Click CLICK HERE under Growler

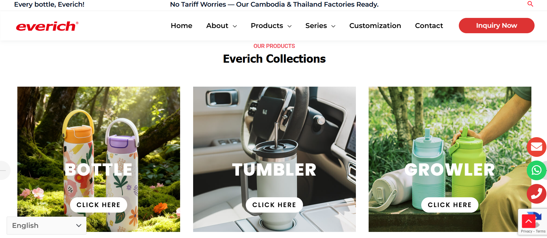coord(450,205)
